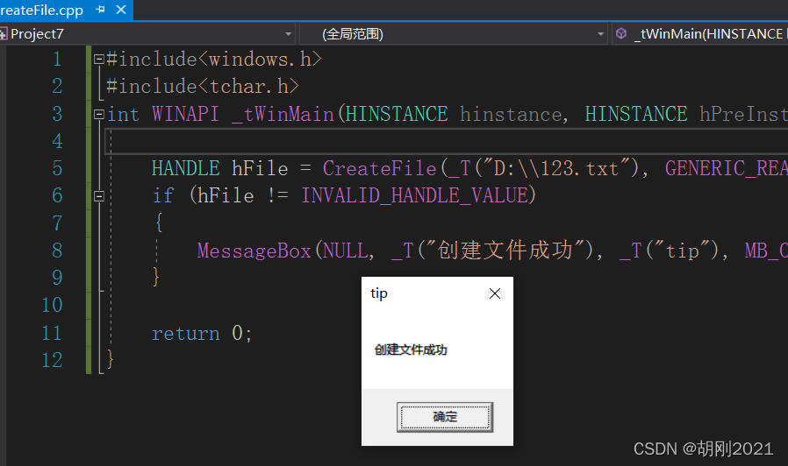788x466 pixels.
Task: Click the MessageBox function call
Action: point(254,251)
